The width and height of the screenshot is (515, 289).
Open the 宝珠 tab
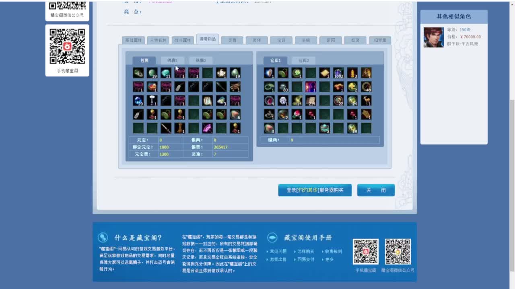pyautogui.click(x=281, y=40)
